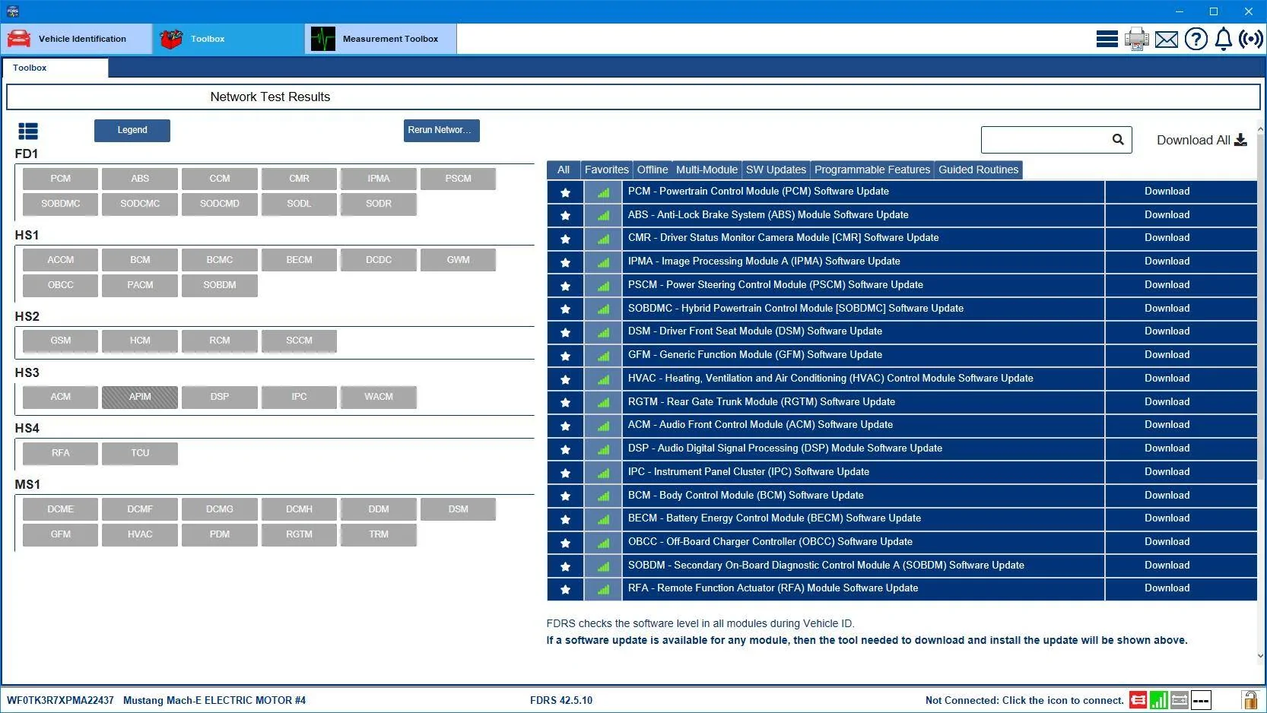
Task: Click the wireless broadcast signal icon
Action: [x=1251, y=39]
